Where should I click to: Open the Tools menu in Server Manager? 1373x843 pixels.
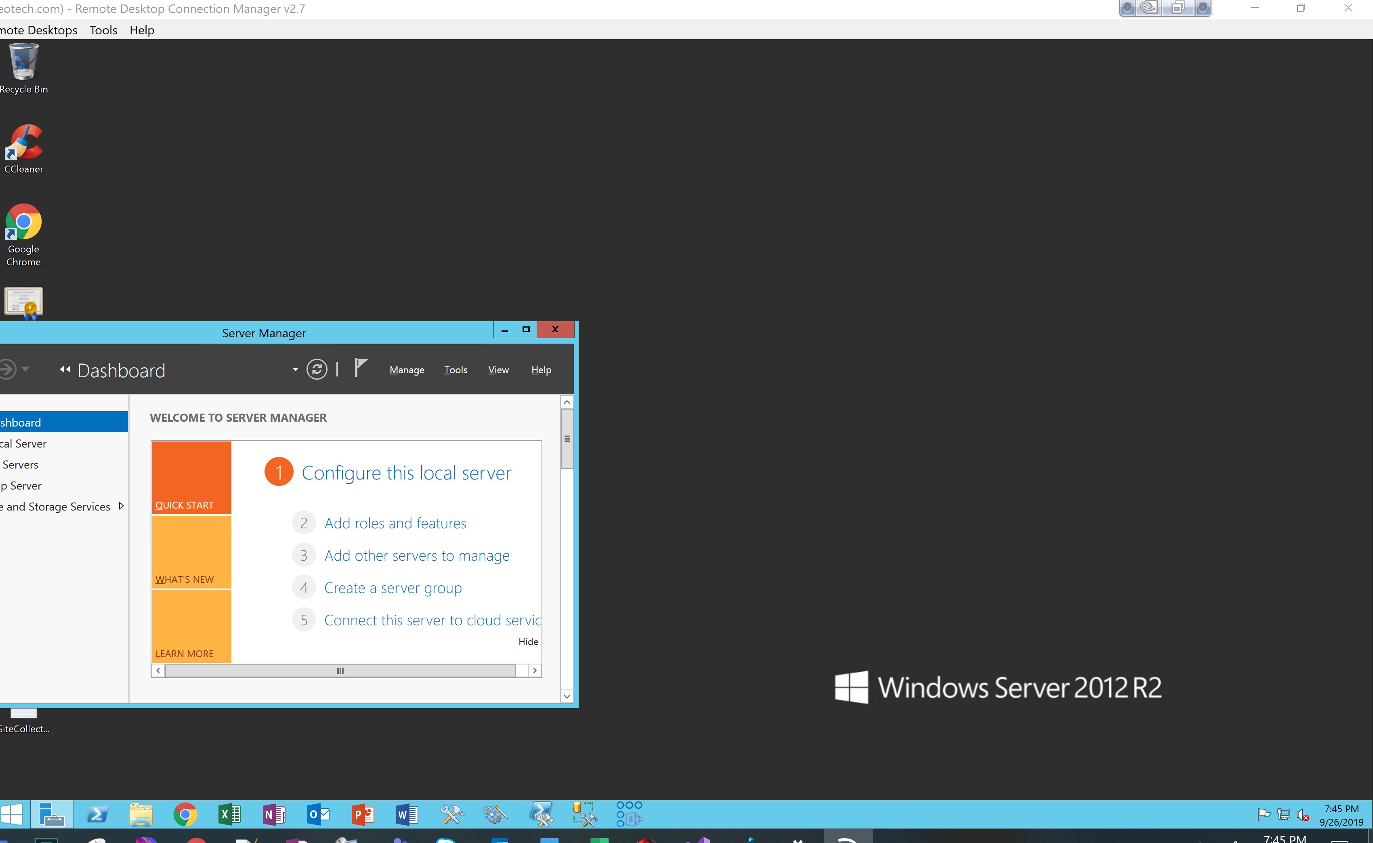point(455,370)
